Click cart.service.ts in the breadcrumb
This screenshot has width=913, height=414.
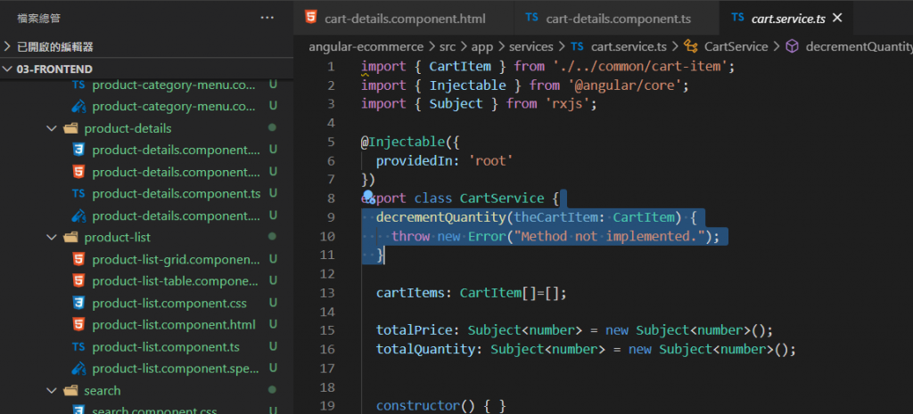[629, 46]
